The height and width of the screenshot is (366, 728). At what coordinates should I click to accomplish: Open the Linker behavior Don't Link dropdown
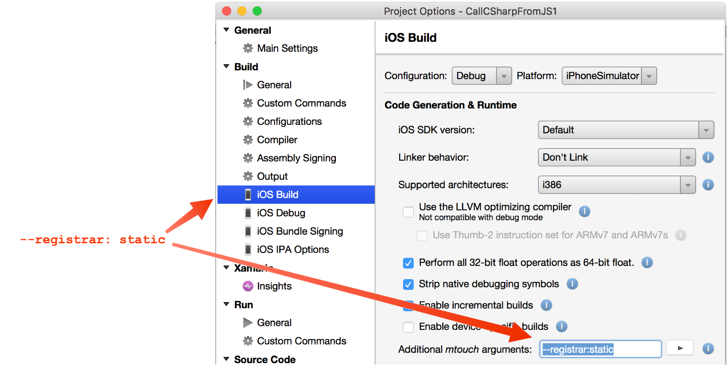tap(616, 157)
